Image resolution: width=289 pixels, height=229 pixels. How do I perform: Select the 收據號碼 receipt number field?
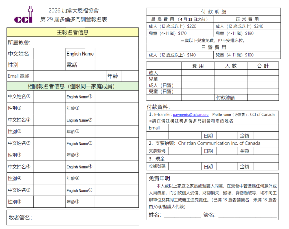coord(185,166)
